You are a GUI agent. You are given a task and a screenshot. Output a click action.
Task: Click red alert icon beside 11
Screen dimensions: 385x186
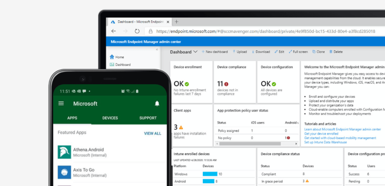tap(226, 84)
